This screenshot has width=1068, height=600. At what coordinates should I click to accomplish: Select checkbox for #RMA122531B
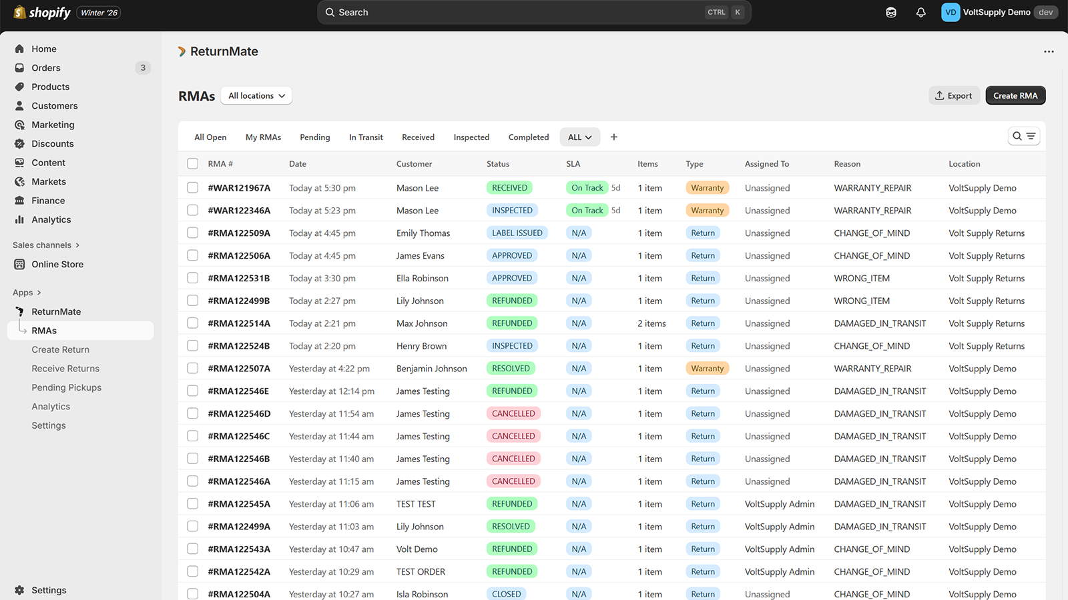click(193, 278)
